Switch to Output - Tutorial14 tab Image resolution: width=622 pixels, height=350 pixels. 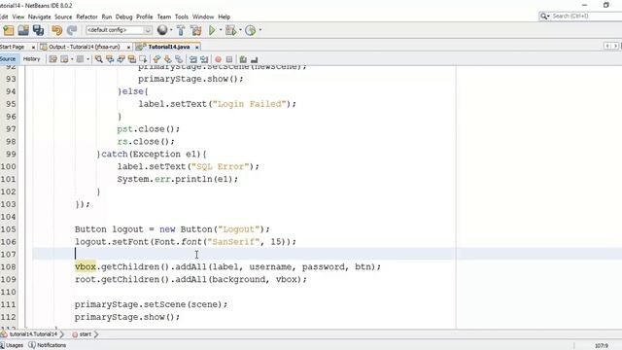point(85,47)
